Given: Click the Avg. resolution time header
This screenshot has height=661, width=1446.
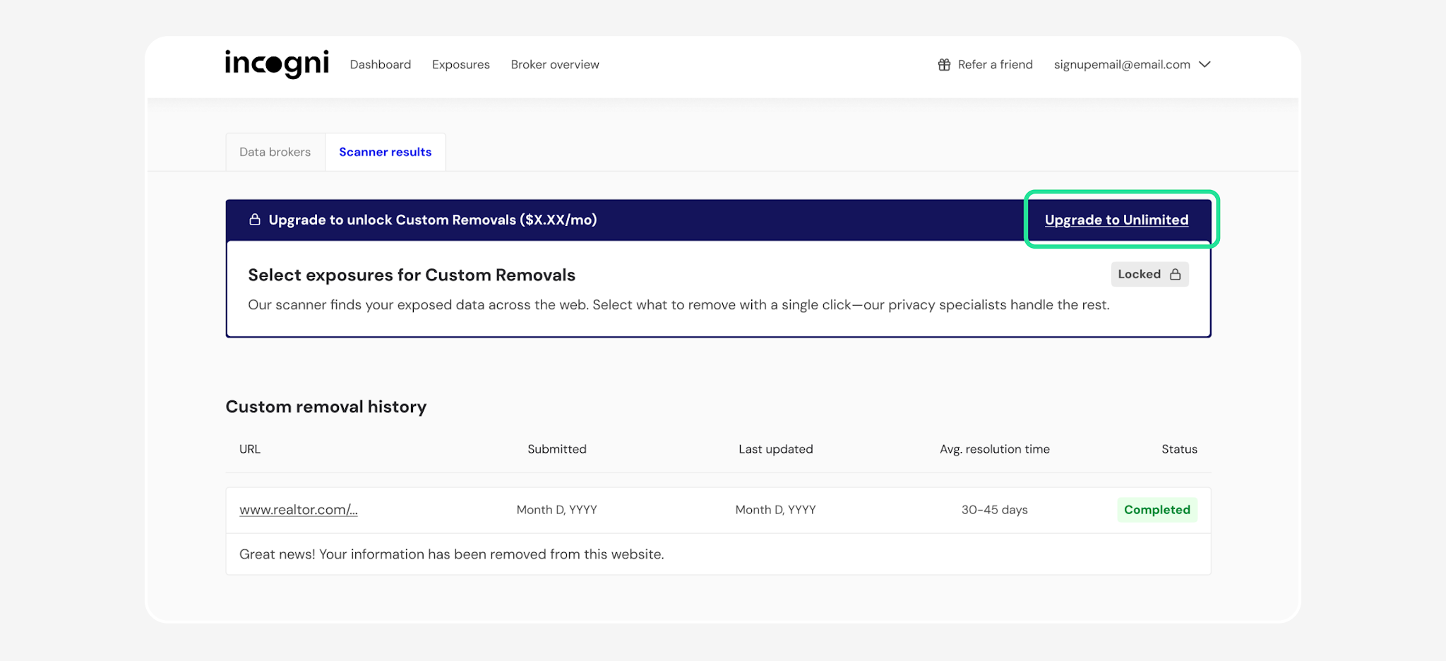Looking at the screenshot, I should click(x=994, y=449).
